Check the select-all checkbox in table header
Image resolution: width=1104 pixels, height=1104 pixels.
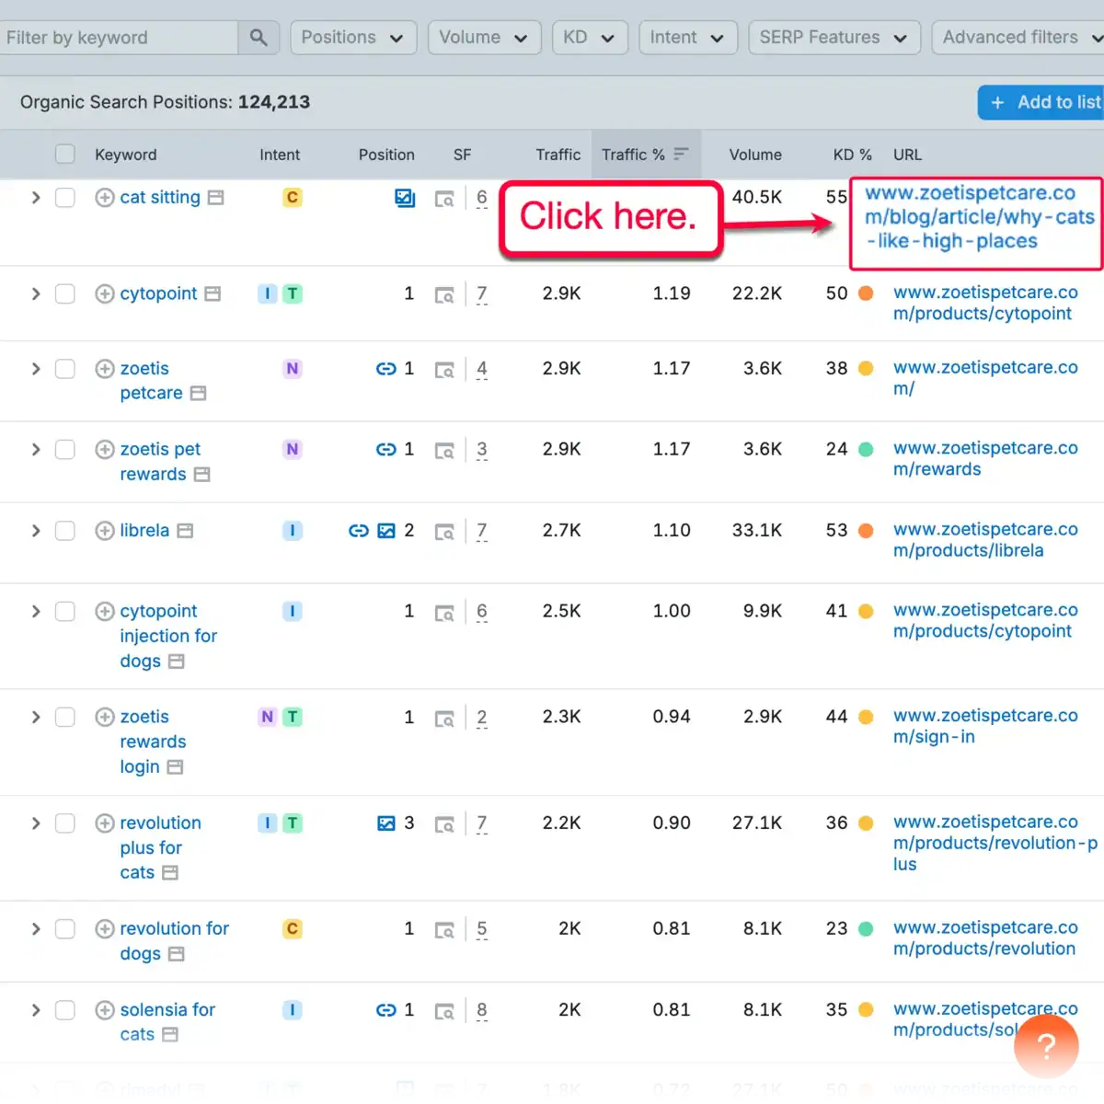click(64, 154)
